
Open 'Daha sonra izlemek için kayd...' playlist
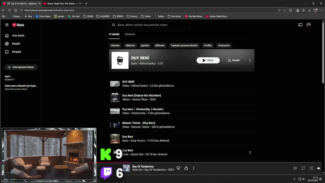(x=21, y=87)
